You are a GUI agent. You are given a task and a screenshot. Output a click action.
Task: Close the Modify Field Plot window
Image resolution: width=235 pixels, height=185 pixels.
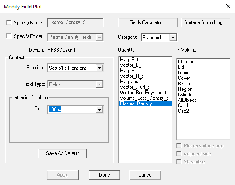tap(228, 6)
